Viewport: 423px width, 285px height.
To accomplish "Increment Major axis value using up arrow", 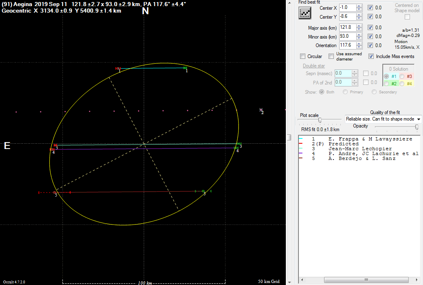I will click(x=359, y=26).
